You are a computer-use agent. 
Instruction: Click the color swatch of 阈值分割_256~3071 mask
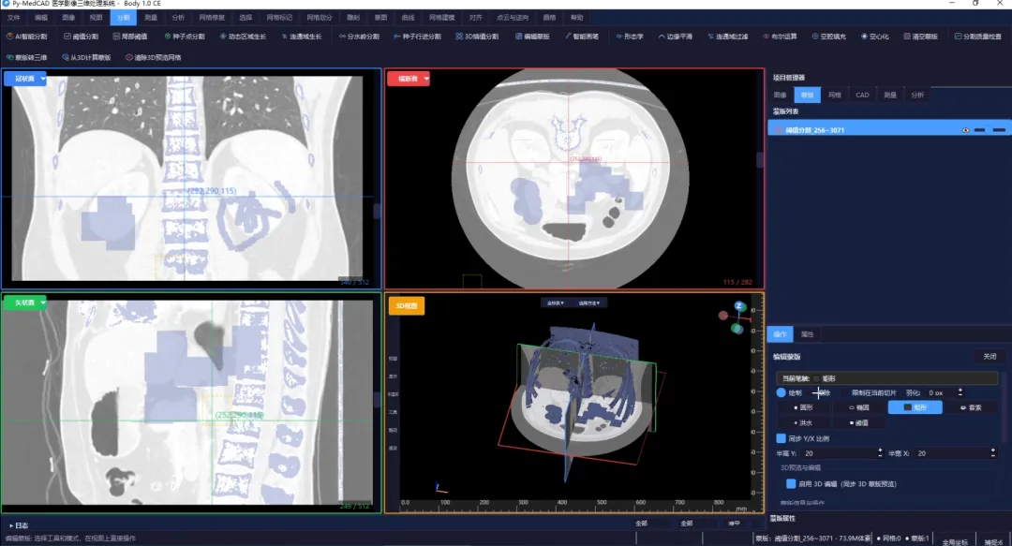779,130
